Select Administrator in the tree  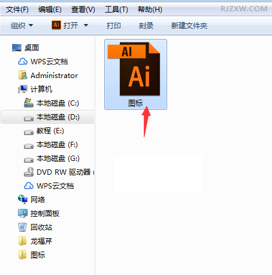(54, 76)
